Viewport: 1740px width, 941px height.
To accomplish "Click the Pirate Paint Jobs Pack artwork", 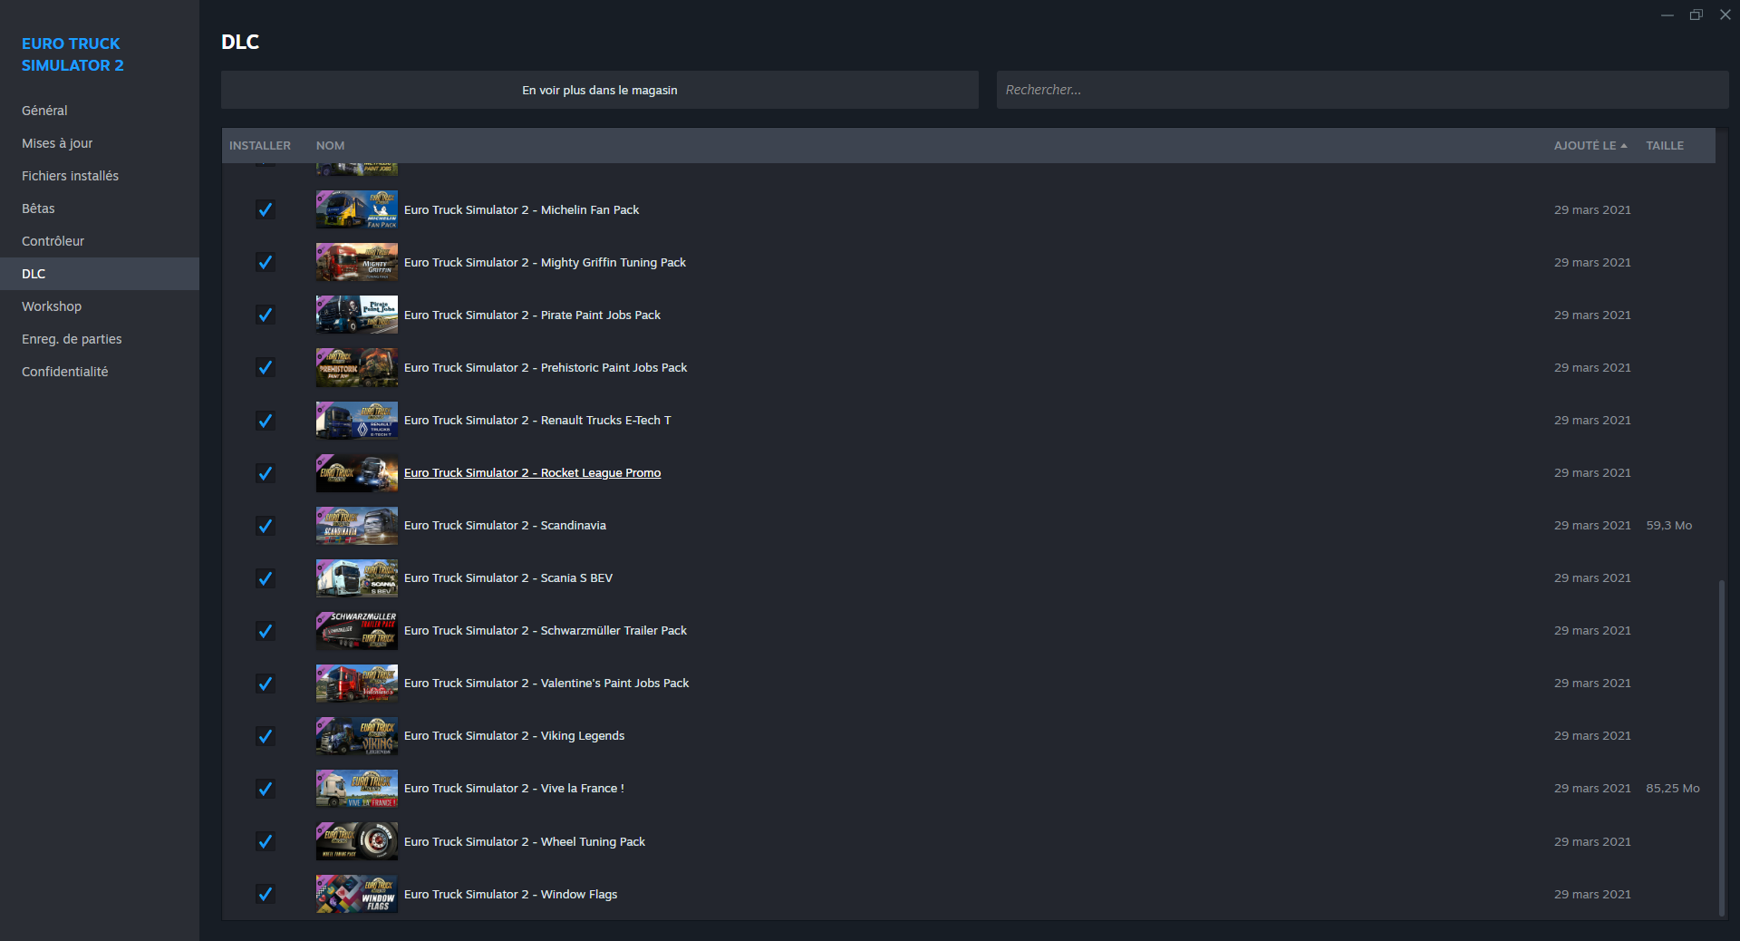I will 356,315.
